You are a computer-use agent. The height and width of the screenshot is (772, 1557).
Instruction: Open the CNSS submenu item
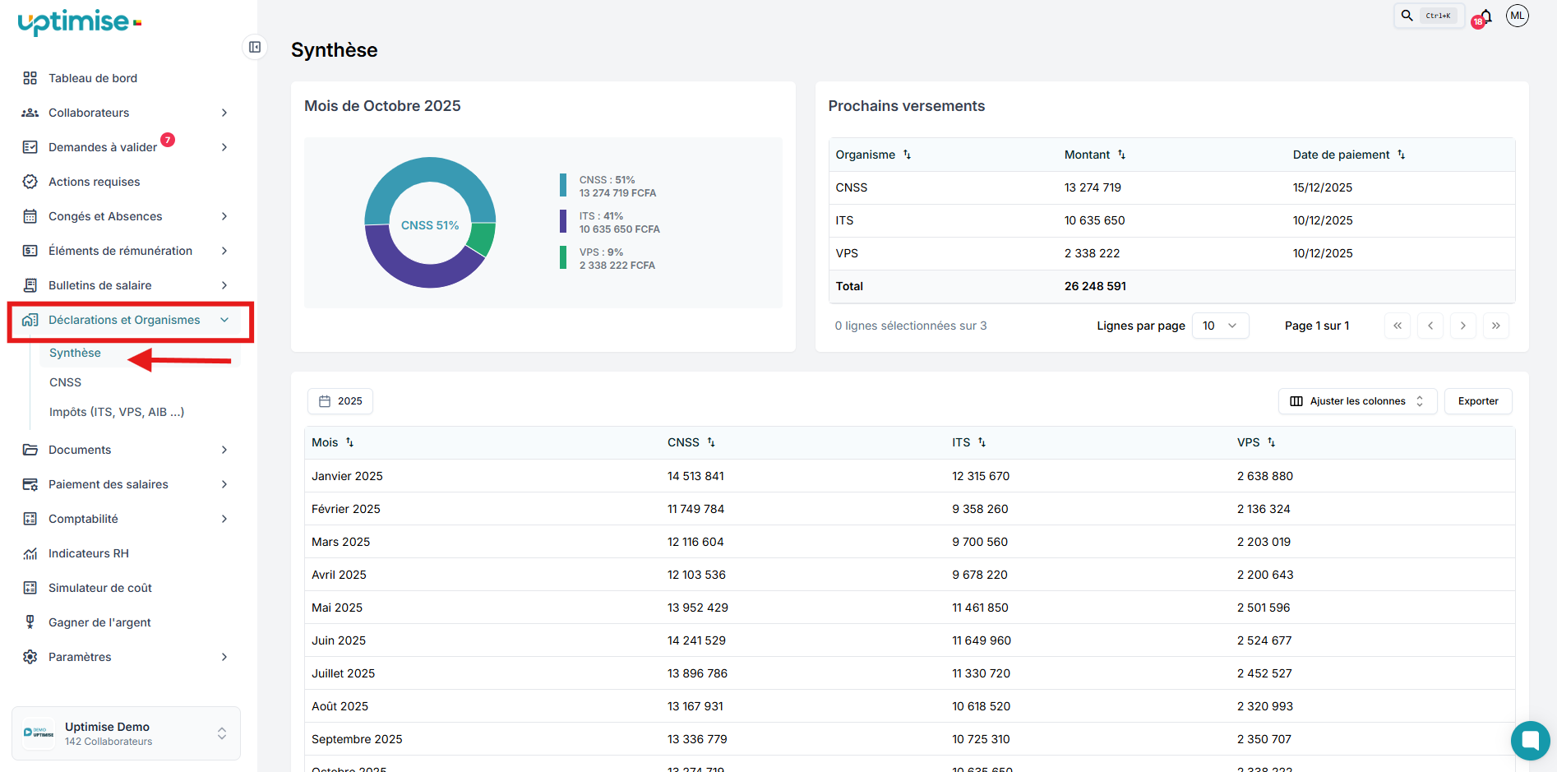coord(65,382)
